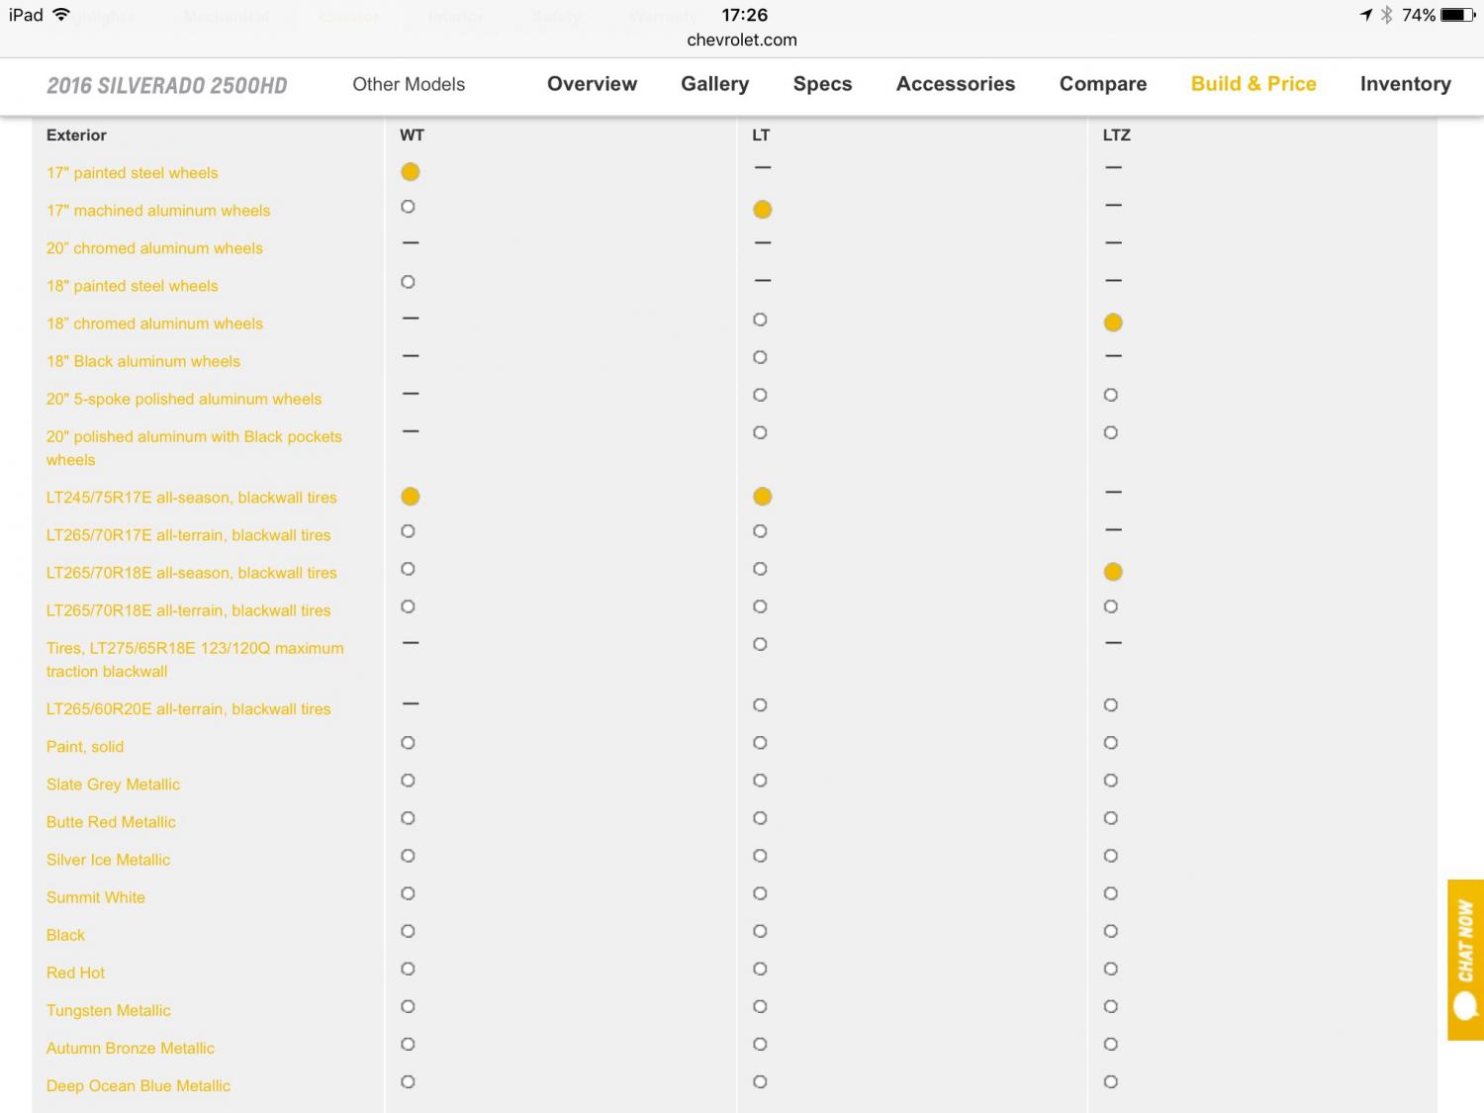This screenshot has width=1484, height=1113.
Task: Click LTZ standard dot for LT265/70R18E all-season tires
Action: click(1113, 572)
